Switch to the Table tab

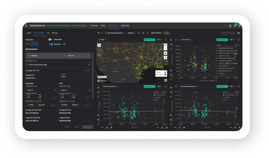tap(29, 33)
